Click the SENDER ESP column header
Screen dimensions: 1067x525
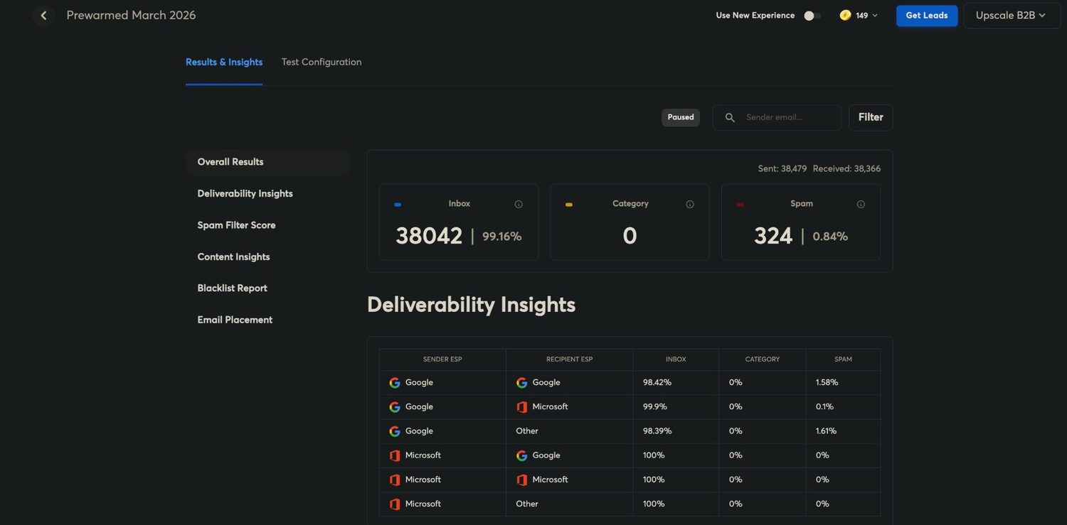[442, 359]
